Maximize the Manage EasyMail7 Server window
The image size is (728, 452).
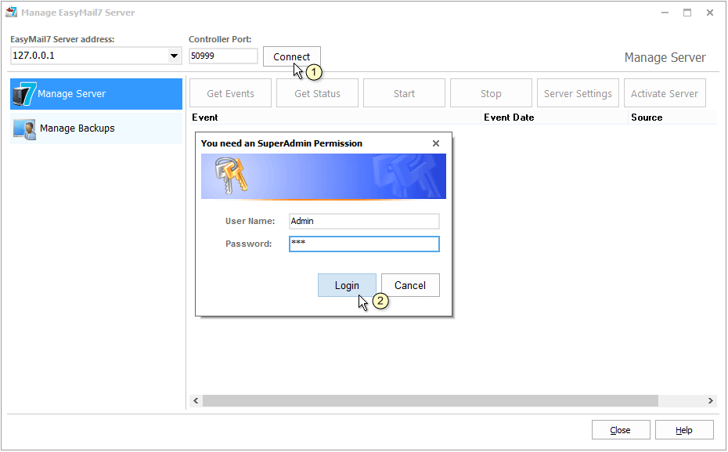coord(687,13)
